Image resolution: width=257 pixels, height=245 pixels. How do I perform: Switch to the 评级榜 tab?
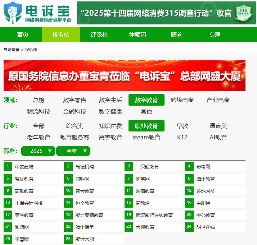click(99, 35)
